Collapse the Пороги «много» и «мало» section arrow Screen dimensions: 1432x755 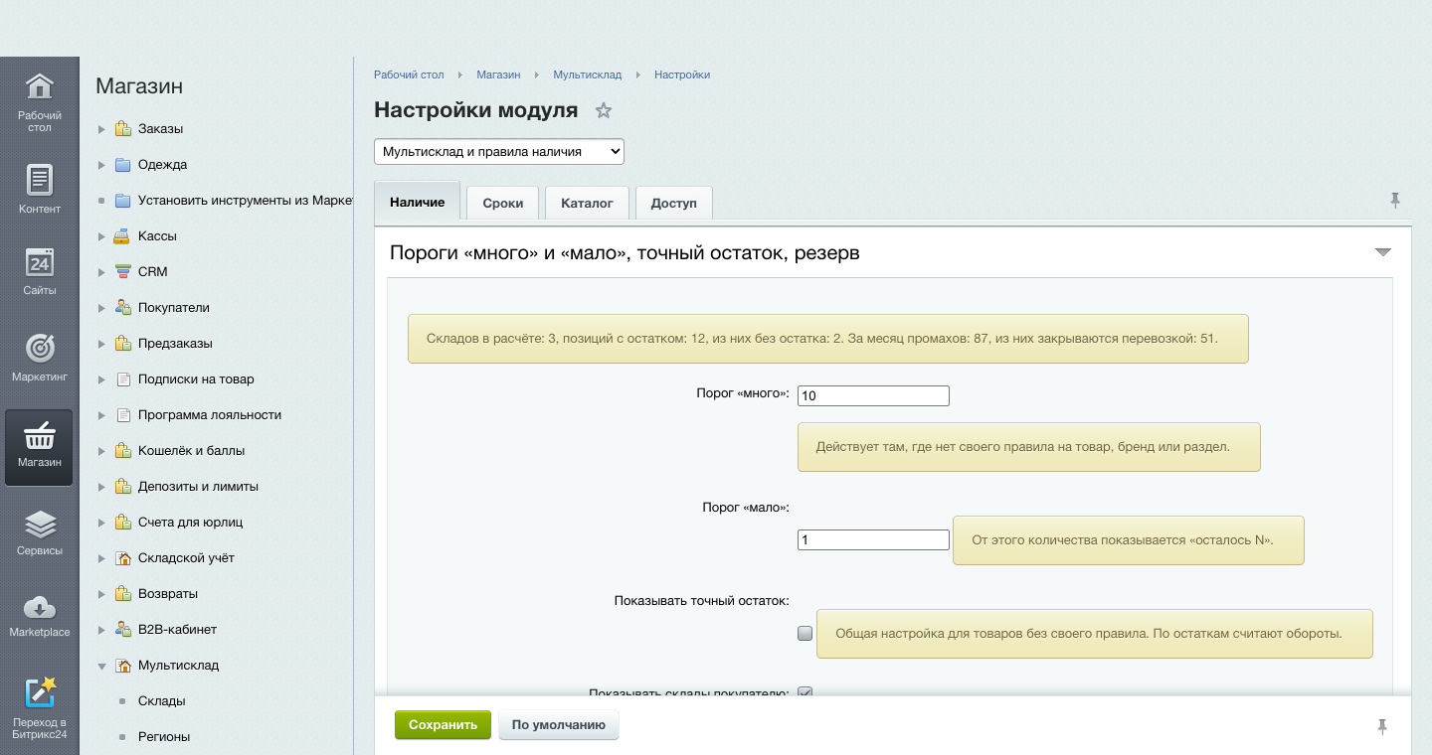[1382, 252]
